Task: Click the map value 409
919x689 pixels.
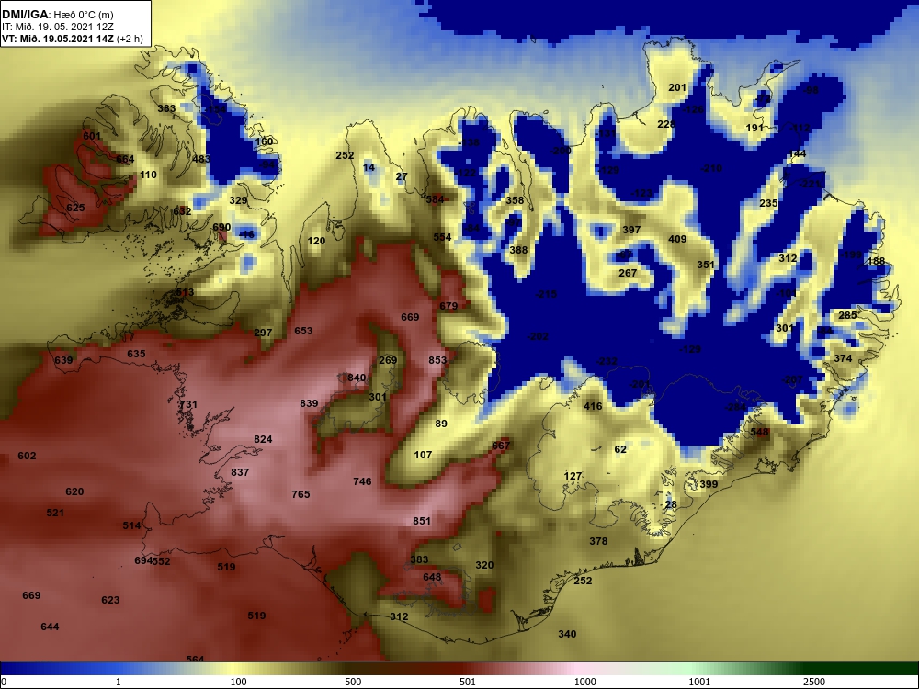Action: click(x=677, y=239)
